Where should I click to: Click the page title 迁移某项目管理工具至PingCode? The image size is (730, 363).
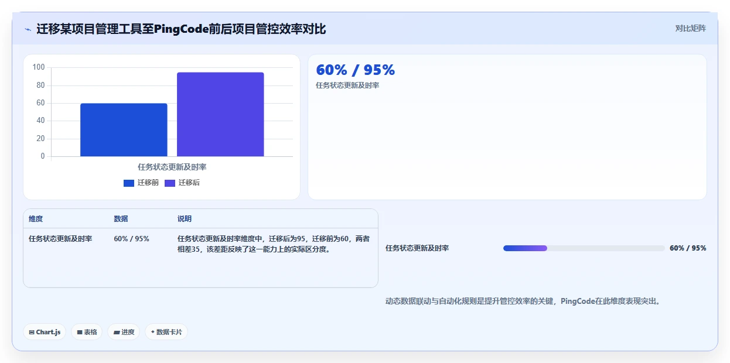181,29
